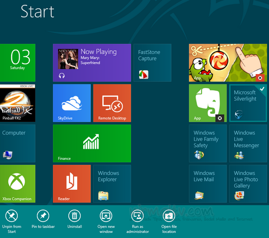Click the Open new window icon
269x238 pixels.
click(x=106, y=216)
